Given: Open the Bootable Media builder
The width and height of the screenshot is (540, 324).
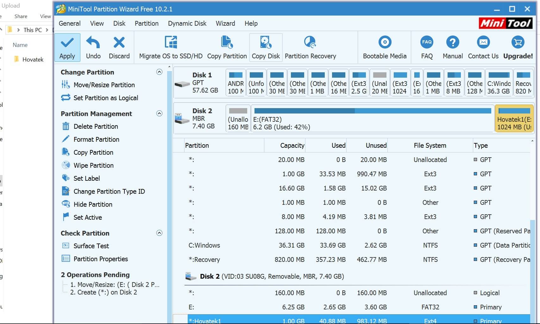Looking at the screenshot, I should click(x=384, y=48).
